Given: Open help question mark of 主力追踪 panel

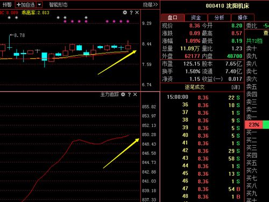Looking at the screenshot, I should click(x=129, y=94).
